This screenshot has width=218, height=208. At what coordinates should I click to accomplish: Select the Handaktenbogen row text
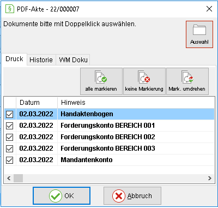click(87, 114)
